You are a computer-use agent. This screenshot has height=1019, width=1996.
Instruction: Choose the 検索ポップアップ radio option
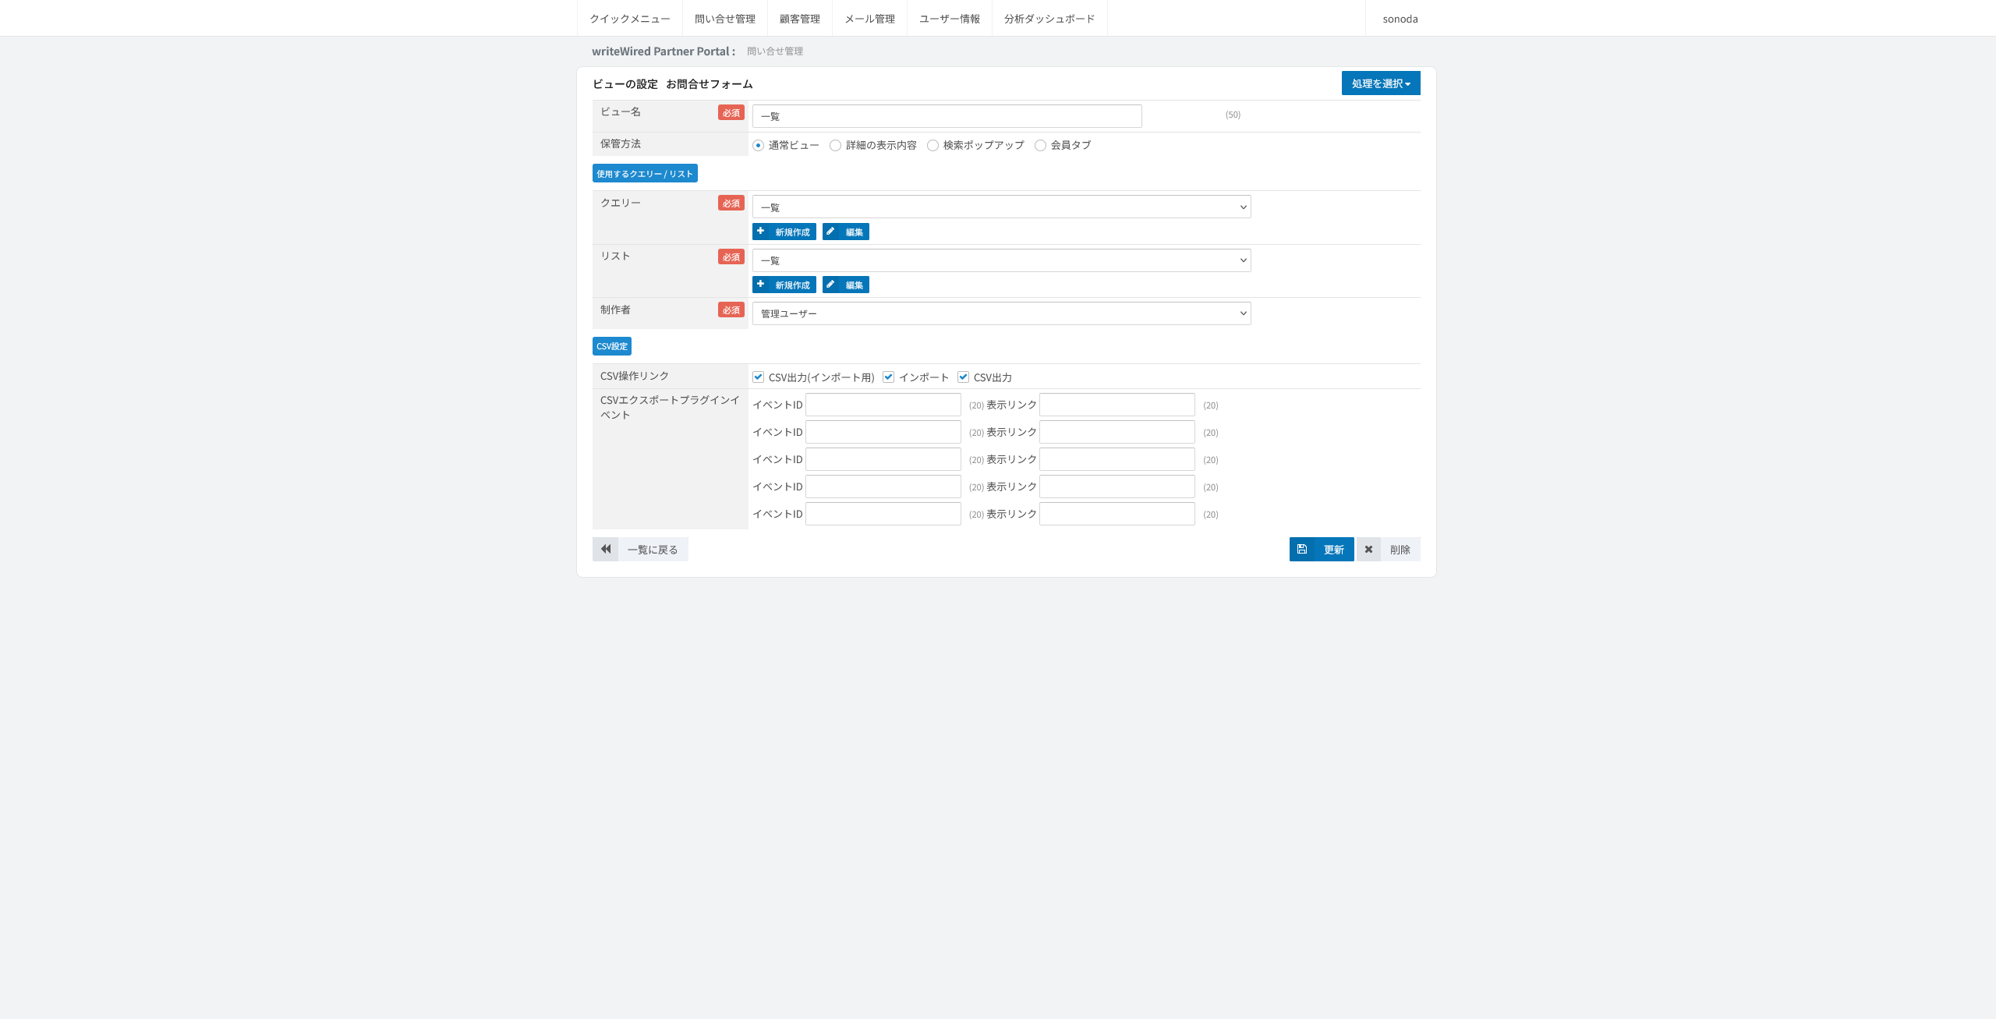click(933, 145)
